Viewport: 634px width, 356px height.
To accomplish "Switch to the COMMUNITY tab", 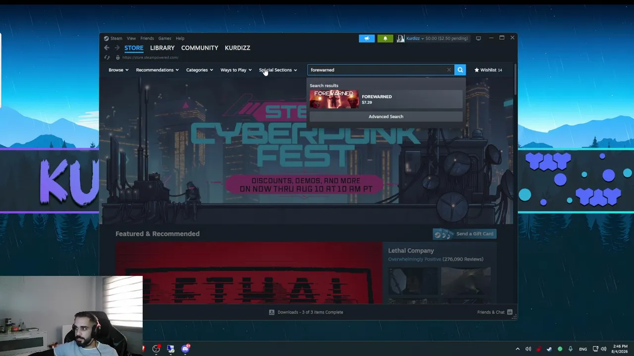I will tap(200, 48).
